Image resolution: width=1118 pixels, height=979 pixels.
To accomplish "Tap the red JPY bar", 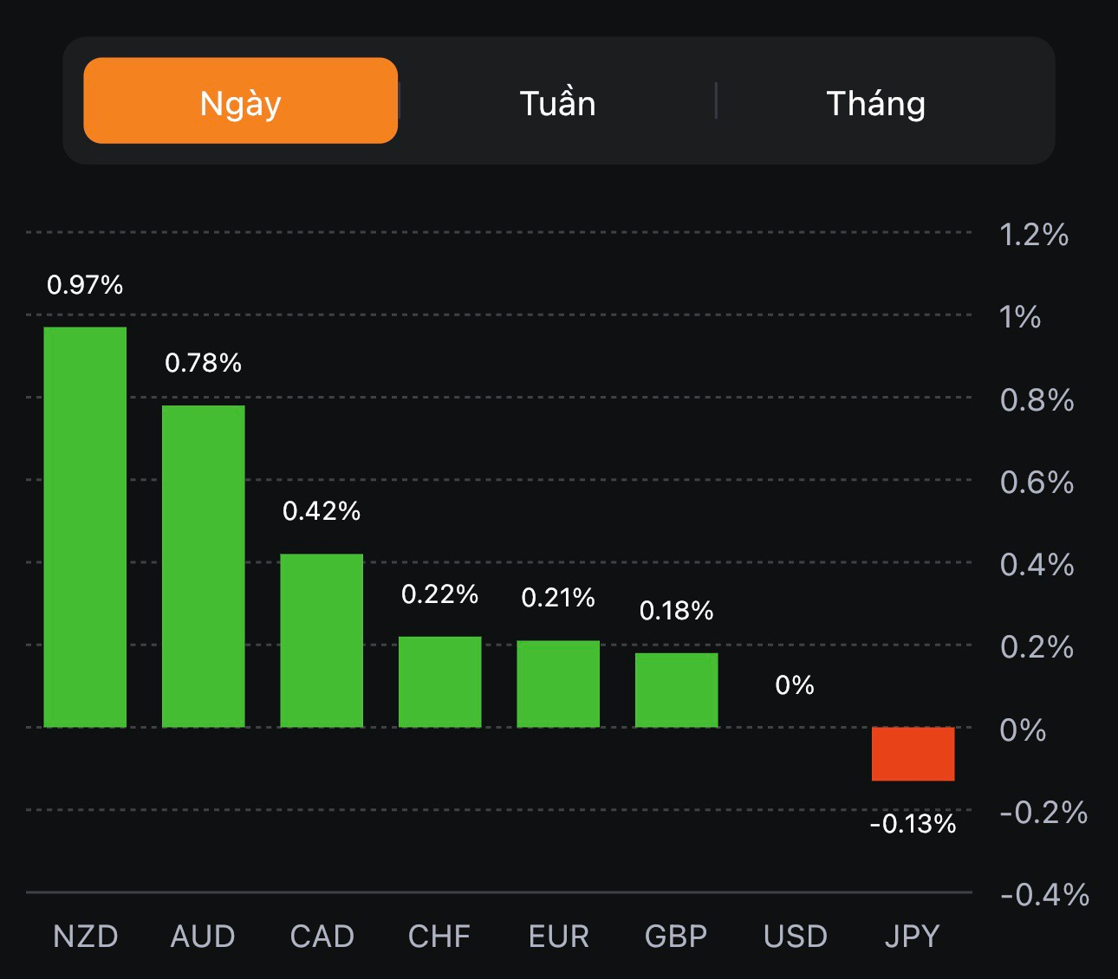I will pyautogui.click(x=913, y=754).
